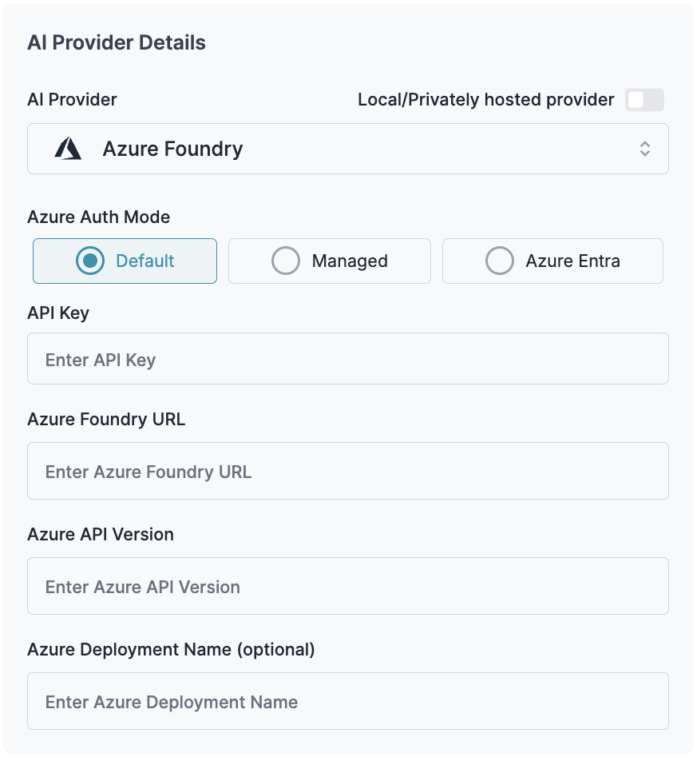Click the API Key label text
This screenshot has width=697, height=757.
tap(58, 313)
